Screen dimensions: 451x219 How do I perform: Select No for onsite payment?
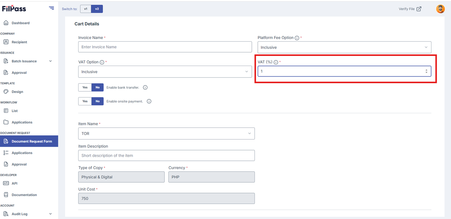pyautogui.click(x=97, y=101)
